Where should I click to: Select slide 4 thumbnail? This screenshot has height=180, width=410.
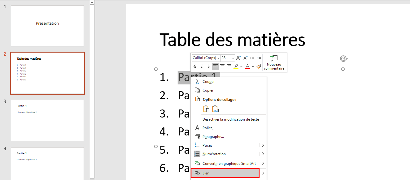pos(47,164)
